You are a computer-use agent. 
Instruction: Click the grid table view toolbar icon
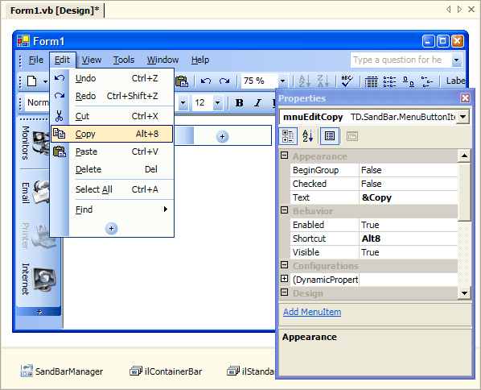coord(371,81)
